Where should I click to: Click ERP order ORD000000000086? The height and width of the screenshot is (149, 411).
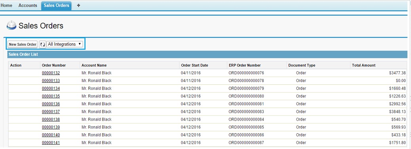pos(246,135)
